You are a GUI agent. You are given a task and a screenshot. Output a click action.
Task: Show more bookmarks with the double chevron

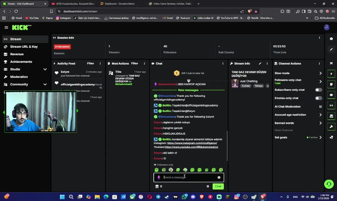point(307,18)
